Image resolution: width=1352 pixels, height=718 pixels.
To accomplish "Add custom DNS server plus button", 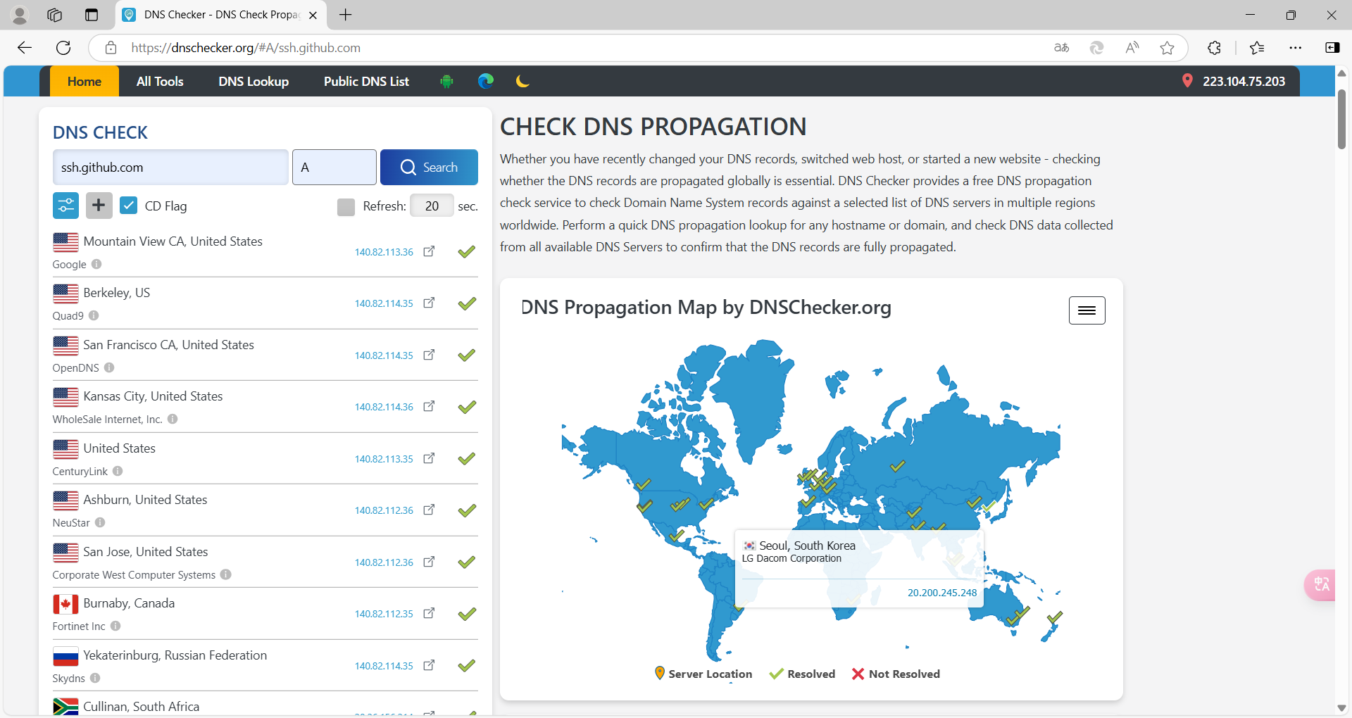I will pos(99,206).
